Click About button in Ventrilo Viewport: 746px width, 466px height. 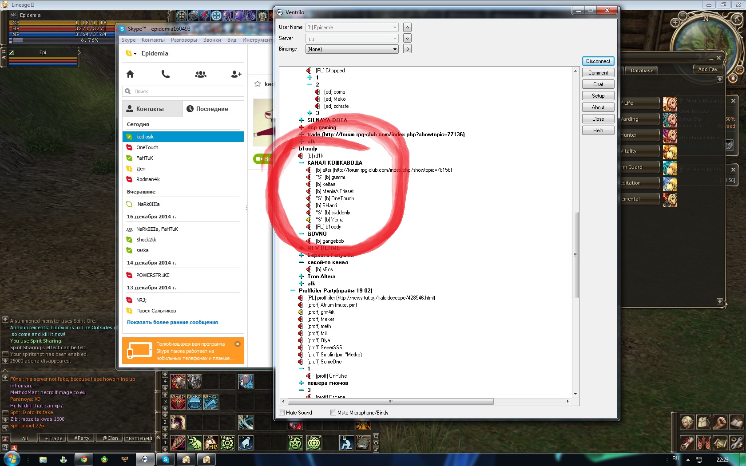[x=598, y=107]
